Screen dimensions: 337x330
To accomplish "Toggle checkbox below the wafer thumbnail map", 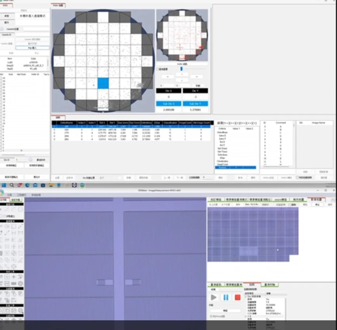I will [x=157, y=69].
